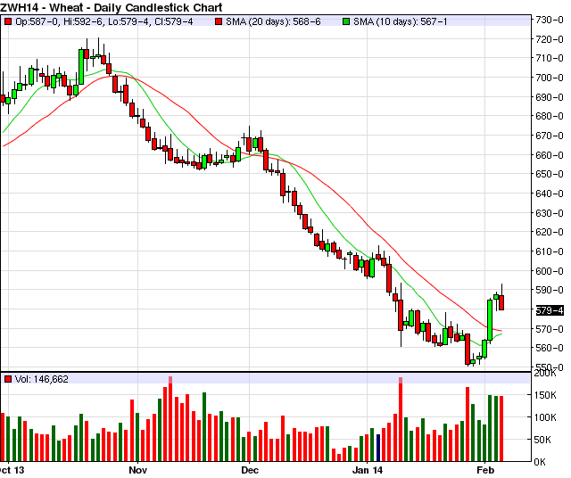Click the 'Vol: 146,662' label

tap(42, 379)
